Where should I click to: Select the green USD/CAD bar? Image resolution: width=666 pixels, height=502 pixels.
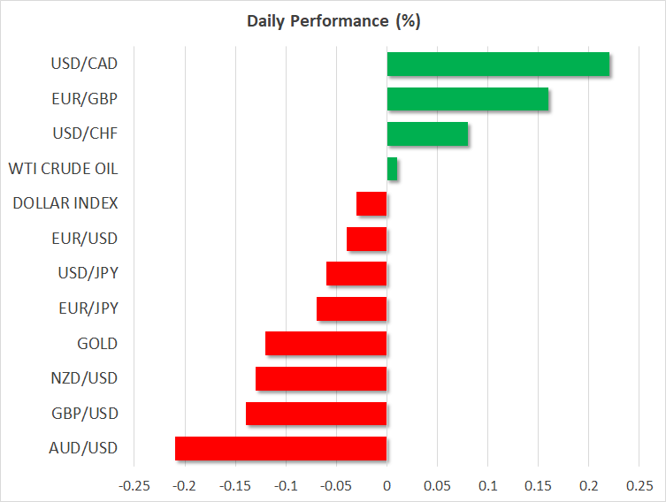pyautogui.click(x=498, y=65)
